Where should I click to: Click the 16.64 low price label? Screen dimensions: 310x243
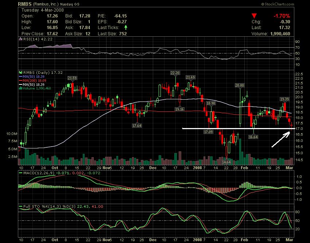coord(253,137)
